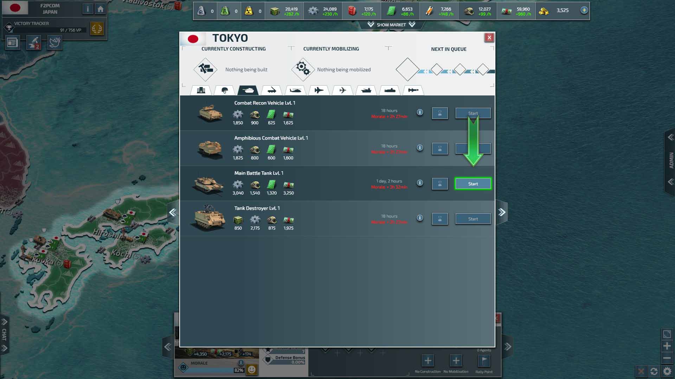Click the refresh arrows button
Viewport: 675px width, 379px height.
pos(654,371)
